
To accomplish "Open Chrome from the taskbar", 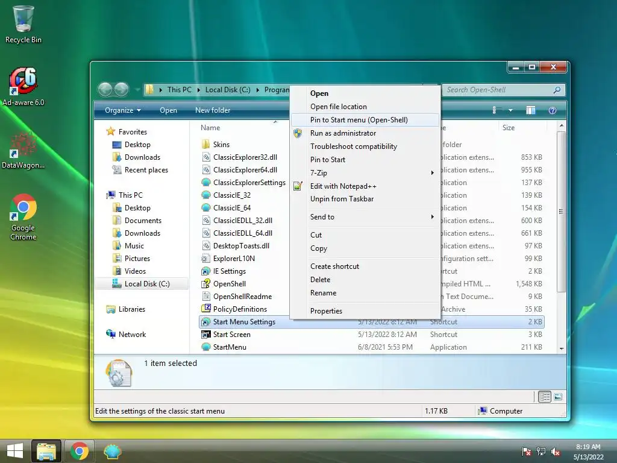I will [x=80, y=451].
